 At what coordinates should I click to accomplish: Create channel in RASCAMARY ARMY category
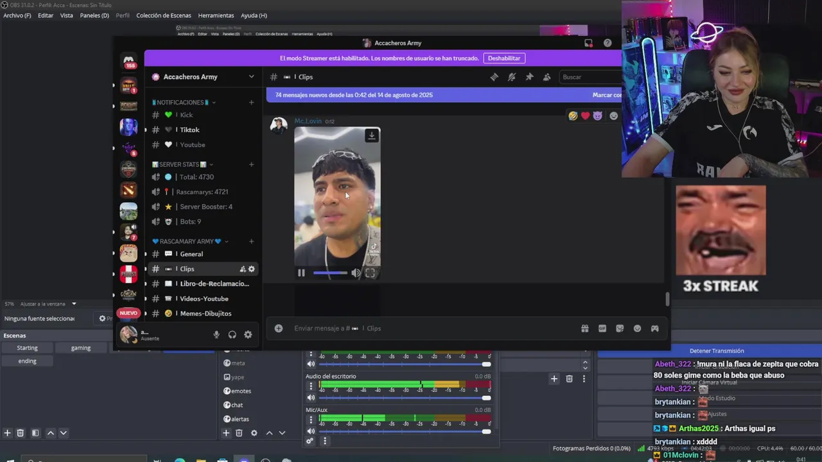[251, 241]
